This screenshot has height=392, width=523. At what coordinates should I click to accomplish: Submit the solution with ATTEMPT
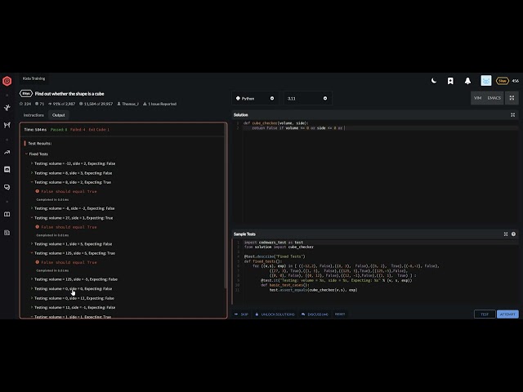pyautogui.click(x=507, y=314)
